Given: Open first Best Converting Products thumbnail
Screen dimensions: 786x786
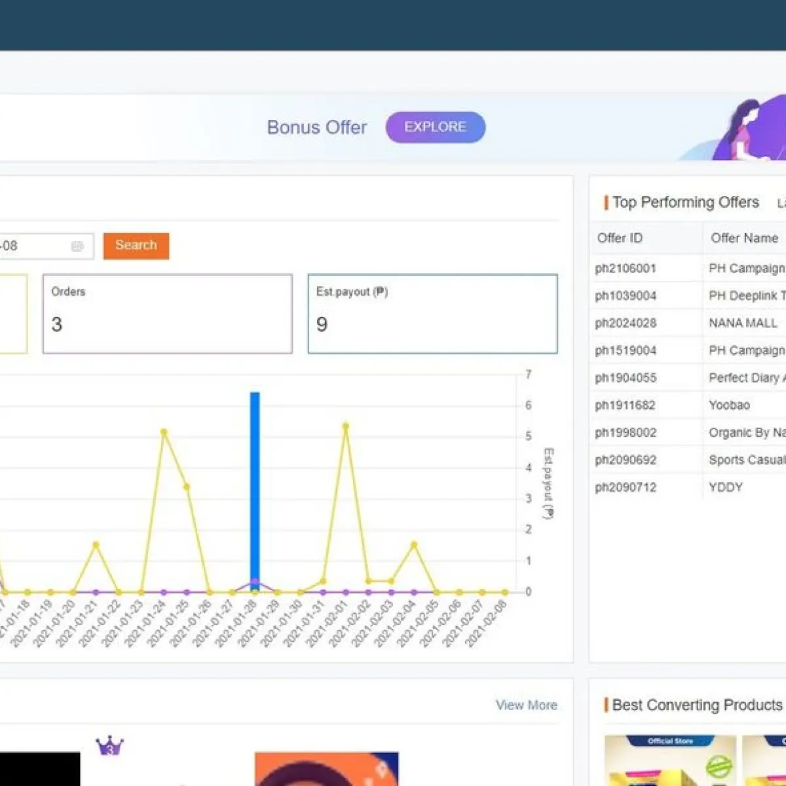Looking at the screenshot, I should 670,760.
